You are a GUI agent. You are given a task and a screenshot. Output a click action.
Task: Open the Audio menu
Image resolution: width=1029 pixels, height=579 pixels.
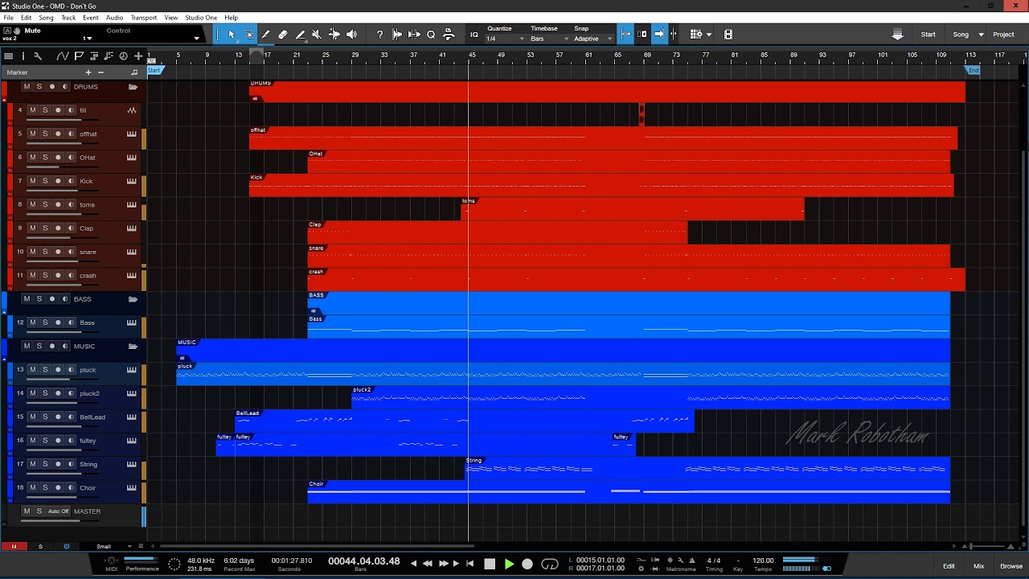(x=114, y=18)
